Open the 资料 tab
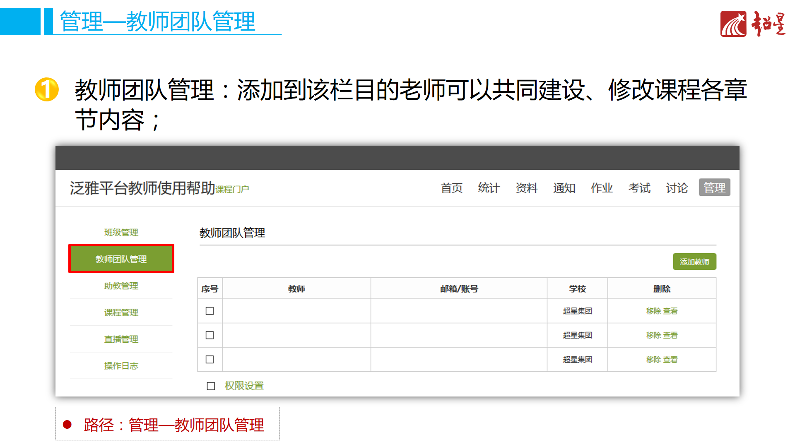 click(526, 188)
